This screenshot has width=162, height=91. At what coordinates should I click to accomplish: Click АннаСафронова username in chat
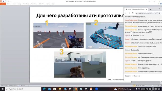coord(131,20)
